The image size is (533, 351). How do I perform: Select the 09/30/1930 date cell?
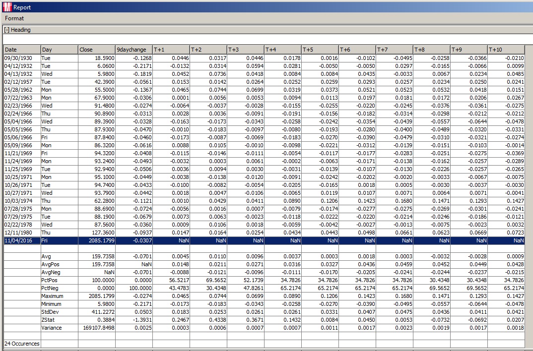(22, 58)
